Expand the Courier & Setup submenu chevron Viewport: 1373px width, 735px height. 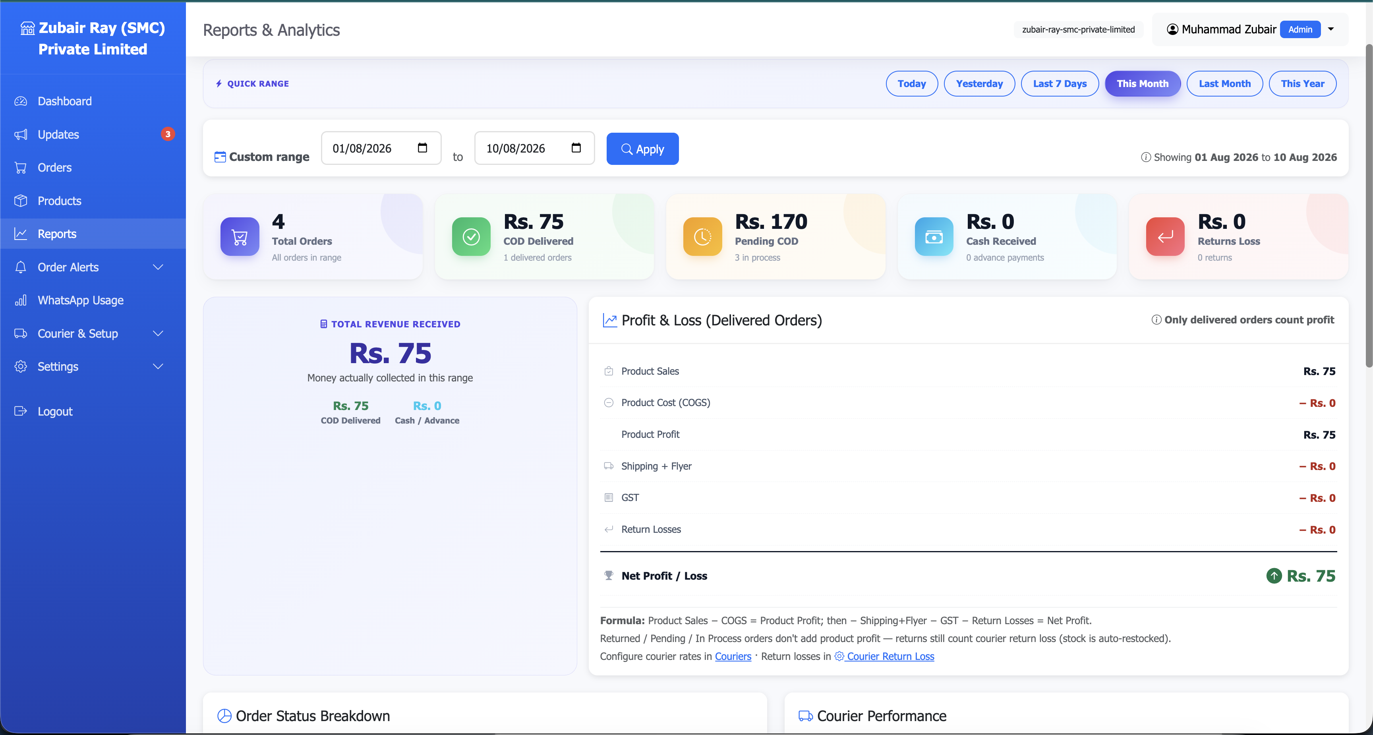(x=158, y=334)
